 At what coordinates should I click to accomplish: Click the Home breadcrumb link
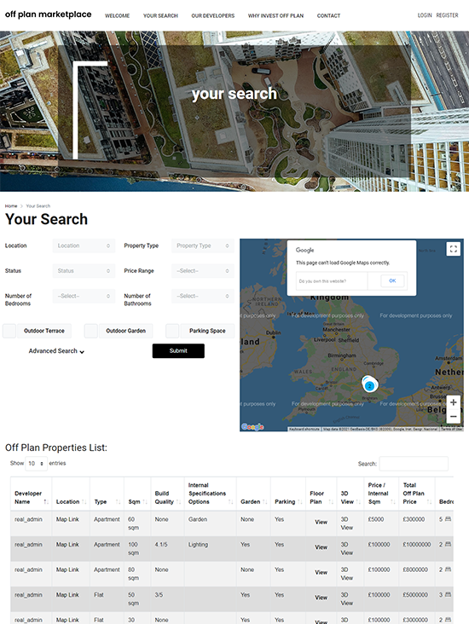pyautogui.click(x=11, y=205)
